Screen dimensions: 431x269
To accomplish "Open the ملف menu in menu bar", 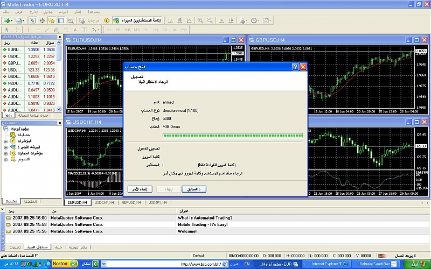I will coord(6,11).
